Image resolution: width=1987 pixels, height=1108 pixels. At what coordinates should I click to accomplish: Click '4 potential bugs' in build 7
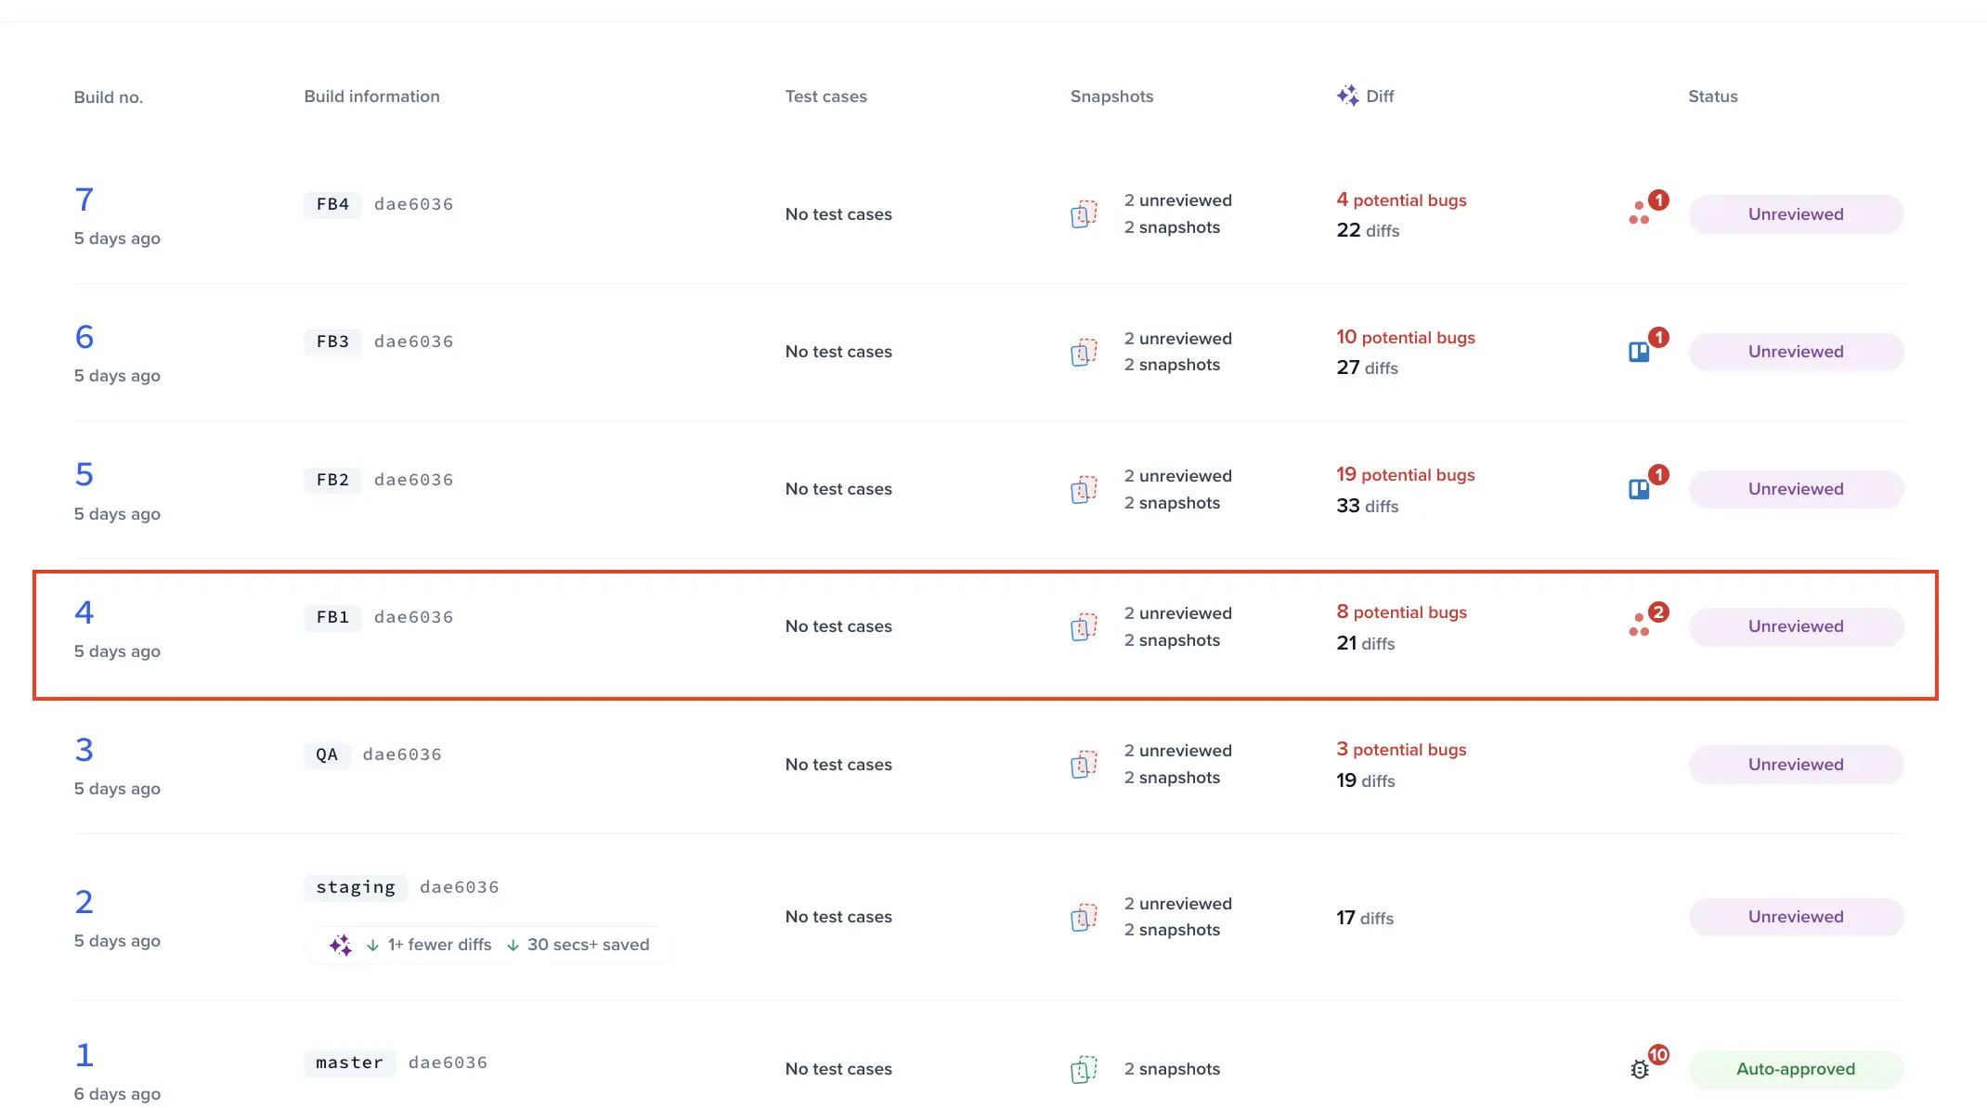pyautogui.click(x=1401, y=200)
